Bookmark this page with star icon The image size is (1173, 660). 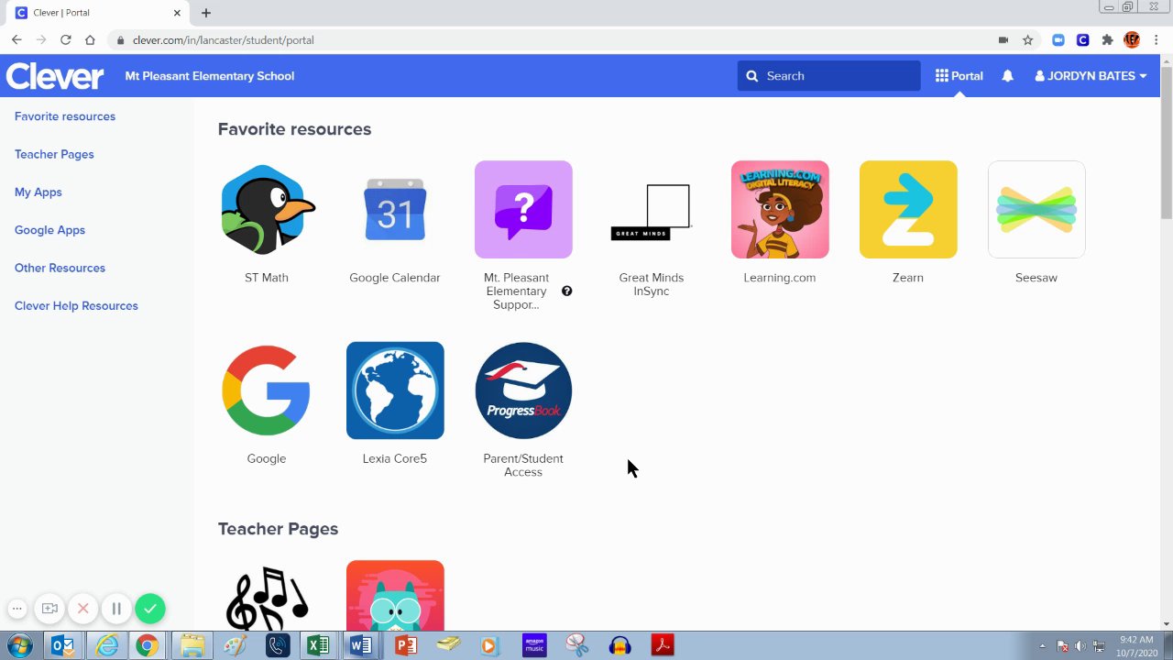pos(1028,40)
